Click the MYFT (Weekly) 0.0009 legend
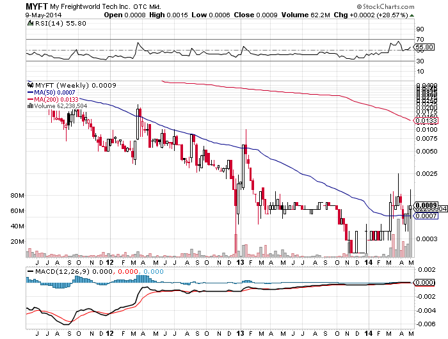The width and height of the screenshot is (448, 339). 76,85
